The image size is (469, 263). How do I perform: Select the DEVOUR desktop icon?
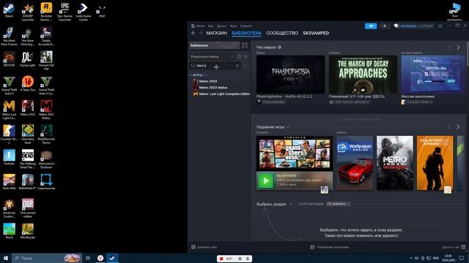[9, 59]
